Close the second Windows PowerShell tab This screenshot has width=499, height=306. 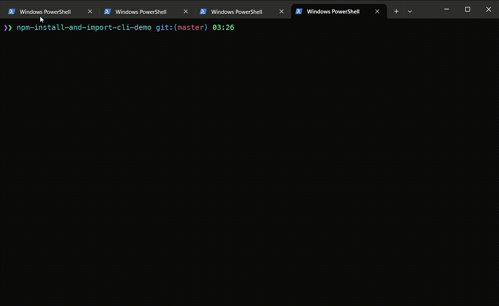186,12
